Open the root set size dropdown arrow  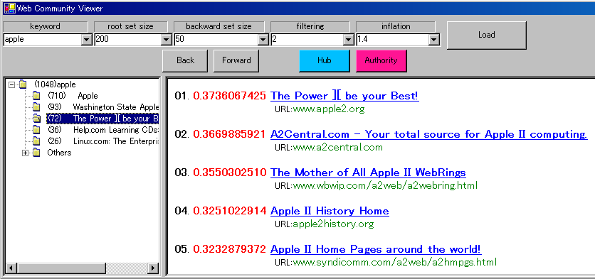point(167,39)
